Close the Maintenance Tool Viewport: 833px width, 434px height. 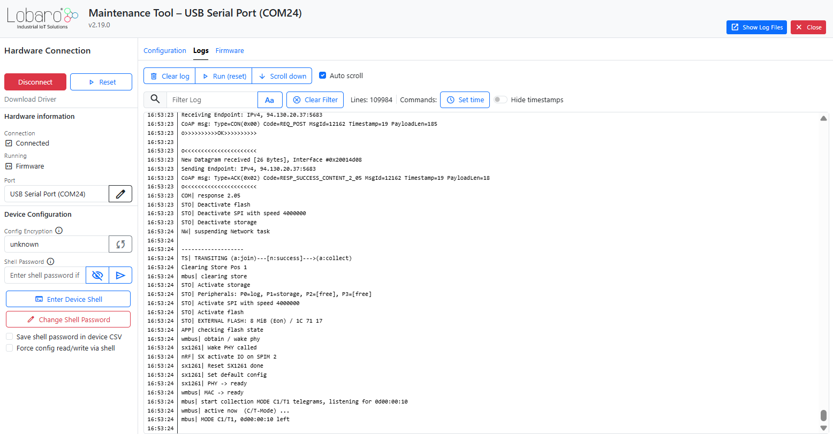point(808,27)
